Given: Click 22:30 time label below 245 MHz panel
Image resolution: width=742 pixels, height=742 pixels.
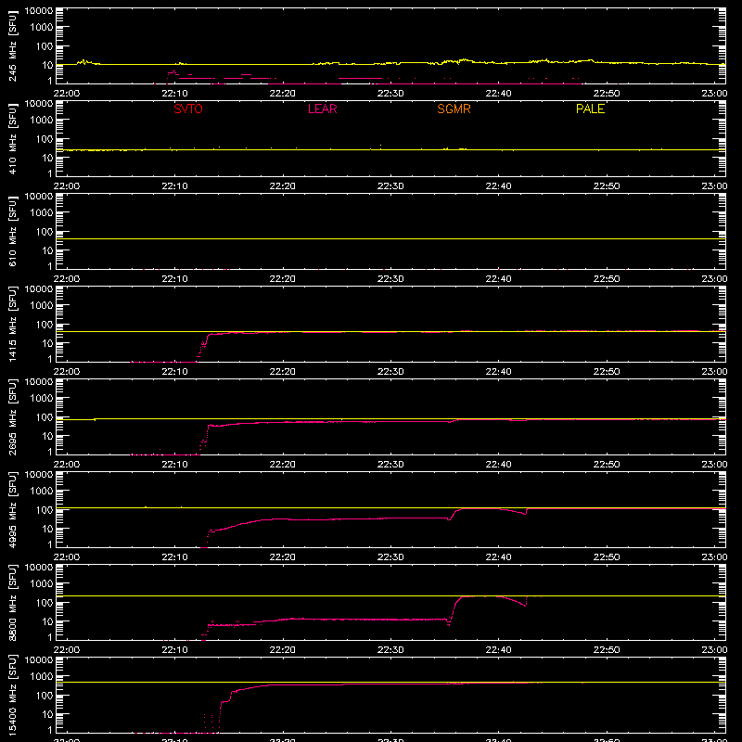Looking at the screenshot, I should (x=390, y=94).
